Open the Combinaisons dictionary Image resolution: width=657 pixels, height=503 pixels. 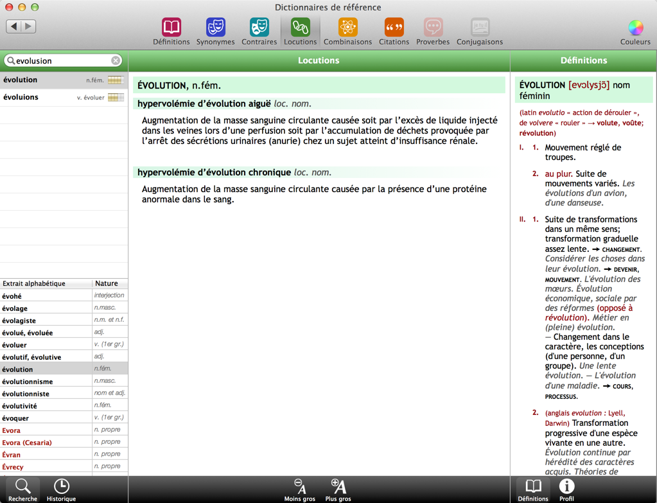(348, 32)
